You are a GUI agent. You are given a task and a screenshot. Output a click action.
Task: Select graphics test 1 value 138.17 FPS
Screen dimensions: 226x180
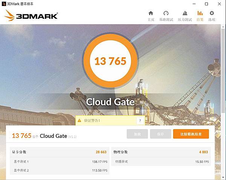[100, 162]
